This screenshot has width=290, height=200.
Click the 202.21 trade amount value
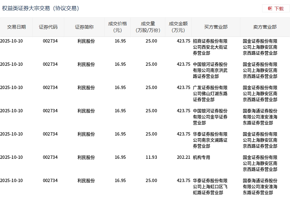(x=184, y=157)
